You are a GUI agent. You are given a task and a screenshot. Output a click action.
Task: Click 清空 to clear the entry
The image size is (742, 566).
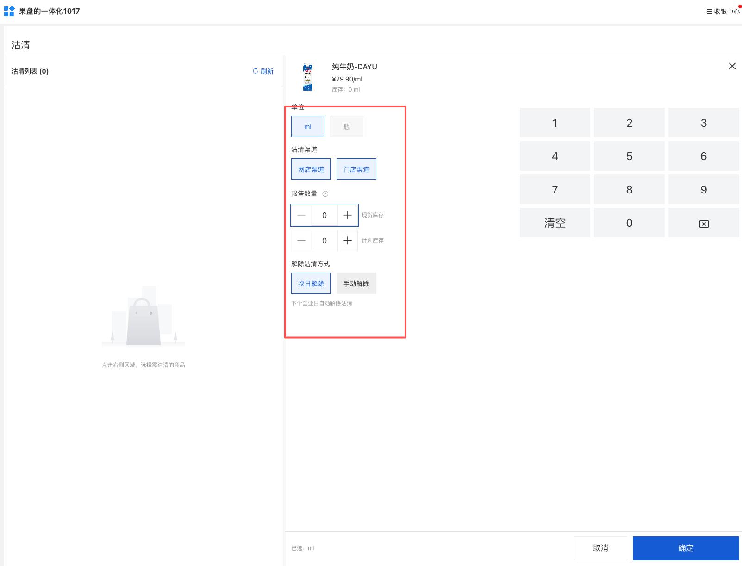tap(555, 223)
